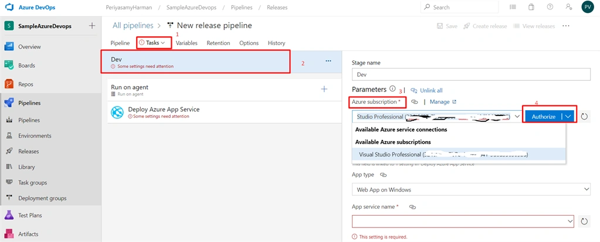This screenshot has width=600, height=242.
Task: Switch to the History tab
Action: coord(277,43)
